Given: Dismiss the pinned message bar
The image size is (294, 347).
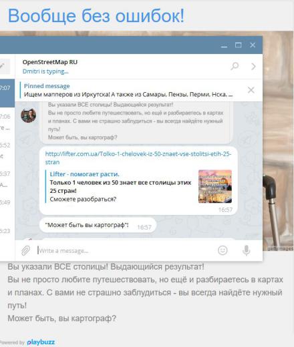Looking at the screenshot, I should [251, 90].
